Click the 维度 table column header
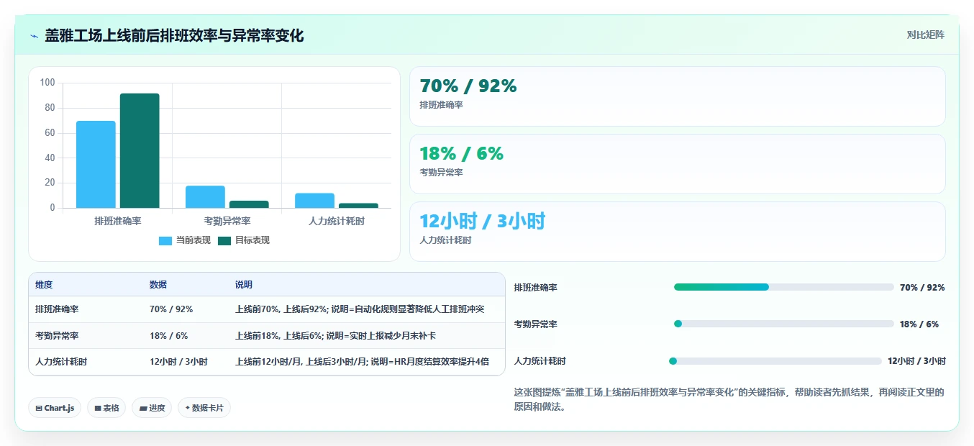974x446 pixels. [x=44, y=285]
